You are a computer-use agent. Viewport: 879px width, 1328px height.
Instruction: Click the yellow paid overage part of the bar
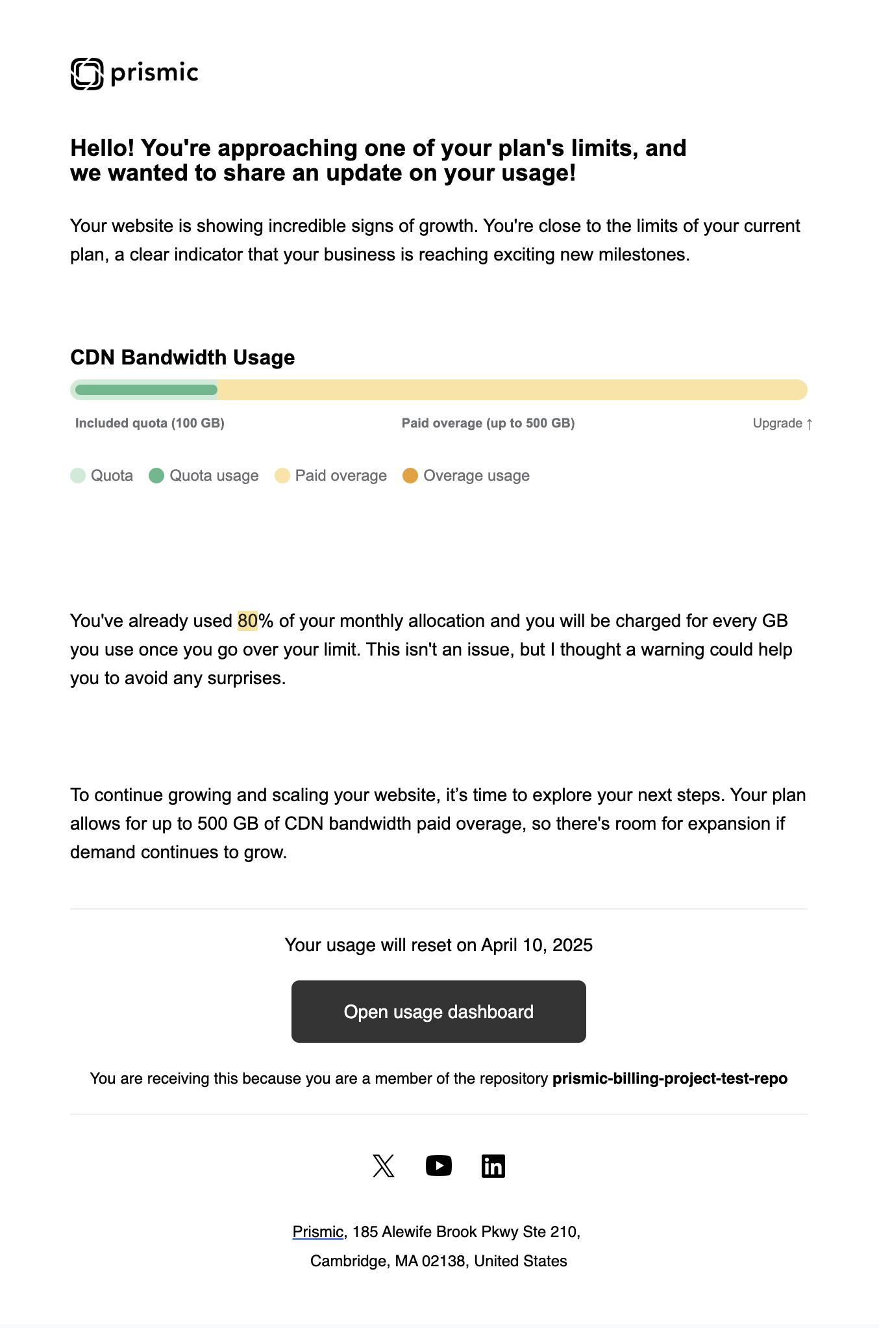[513, 390]
